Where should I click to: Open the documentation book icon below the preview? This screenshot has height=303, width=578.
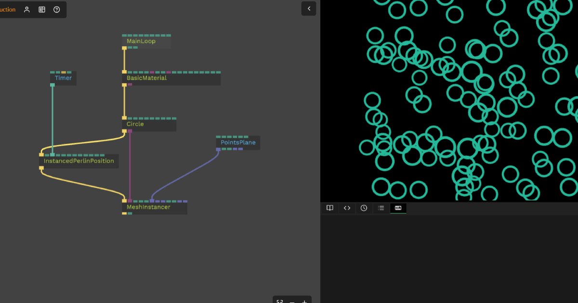pos(329,208)
